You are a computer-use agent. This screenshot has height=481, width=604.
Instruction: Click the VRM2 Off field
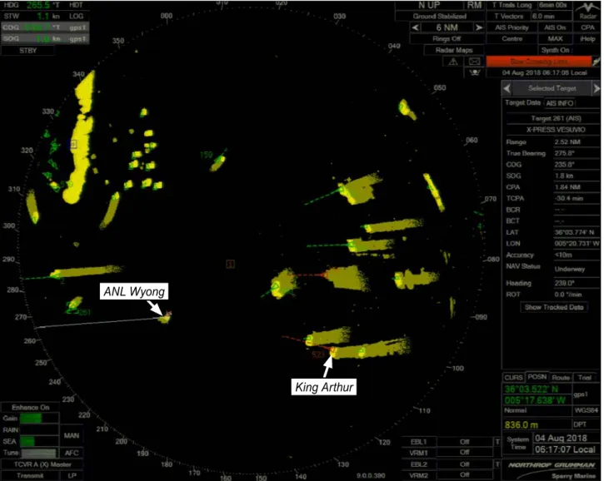click(x=465, y=475)
